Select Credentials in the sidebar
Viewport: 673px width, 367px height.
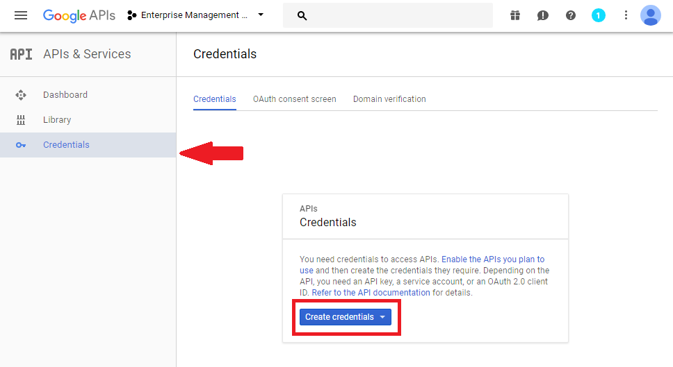(66, 145)
